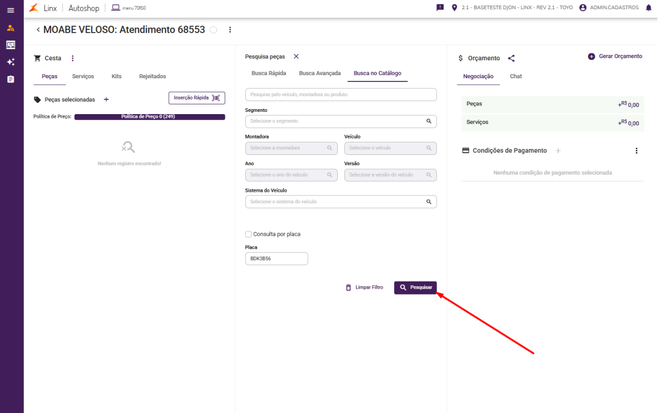Open the chat message icon in header

coord(440,8)
